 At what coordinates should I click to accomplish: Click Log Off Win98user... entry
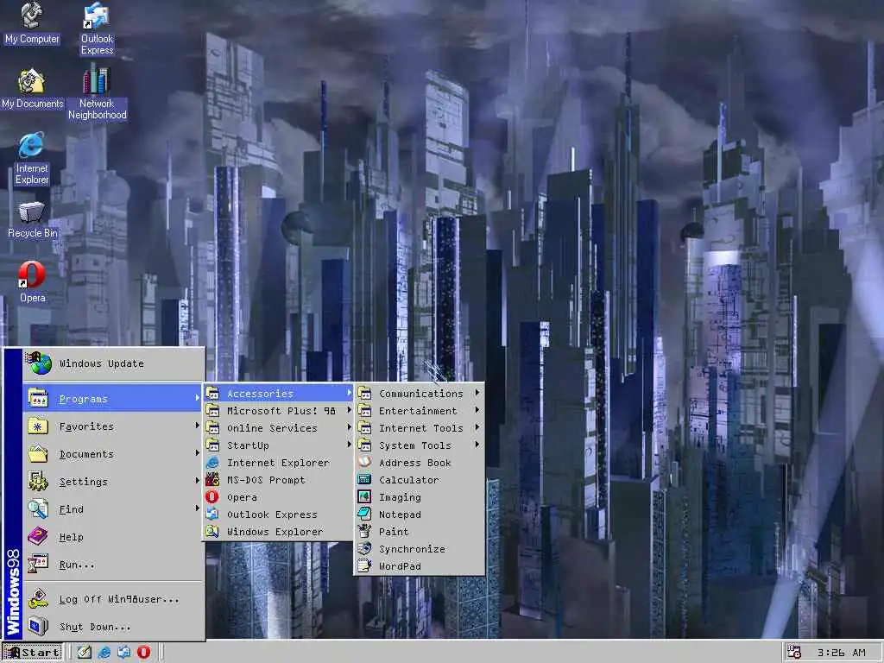click(x=113, y=599)
